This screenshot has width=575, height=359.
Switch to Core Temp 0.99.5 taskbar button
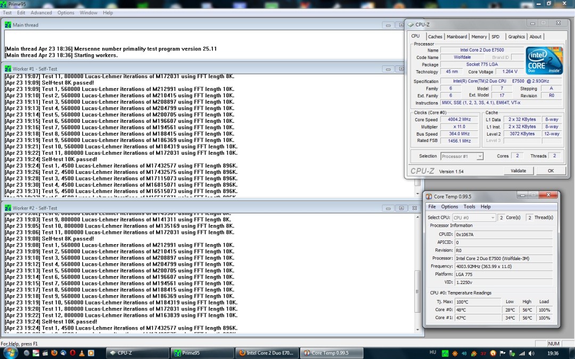point(332,353)
